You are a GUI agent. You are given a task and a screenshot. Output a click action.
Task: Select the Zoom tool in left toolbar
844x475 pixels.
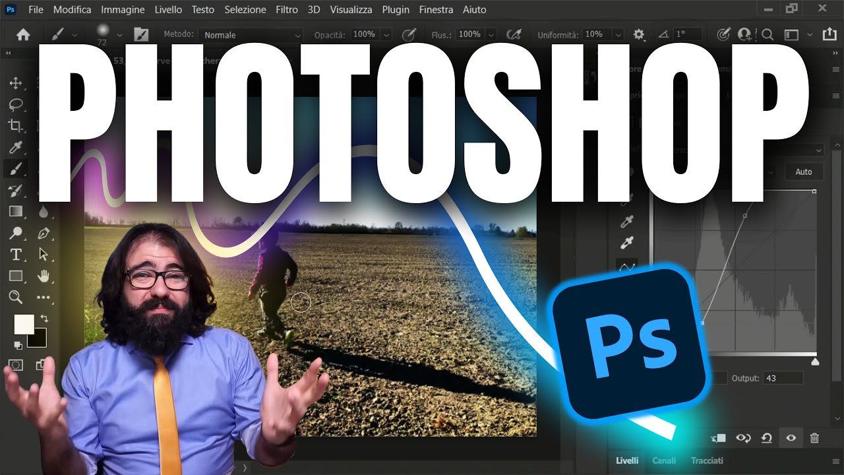pos(15,298)
